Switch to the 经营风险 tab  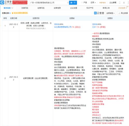(x=41, y=8)
